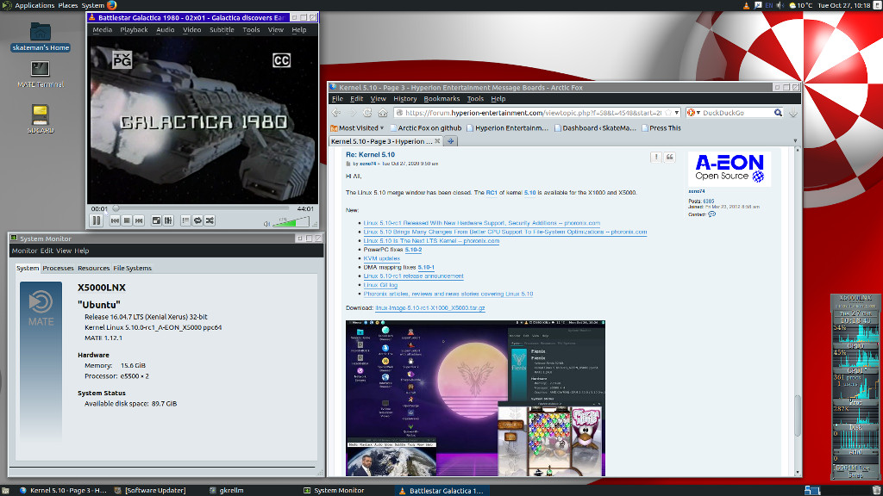Image resolution: width=883 pixels, height=496 pixels.
Task: Toggle shuffle mode in VLC
Action: click(210, 221)
